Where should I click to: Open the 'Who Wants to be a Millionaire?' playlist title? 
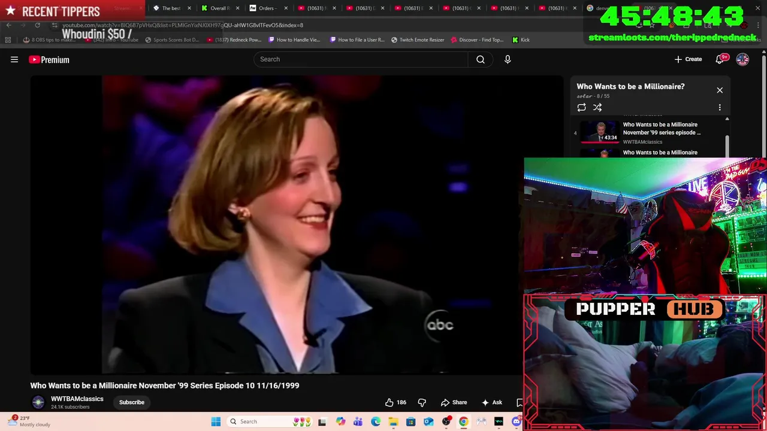coord(630,86)
